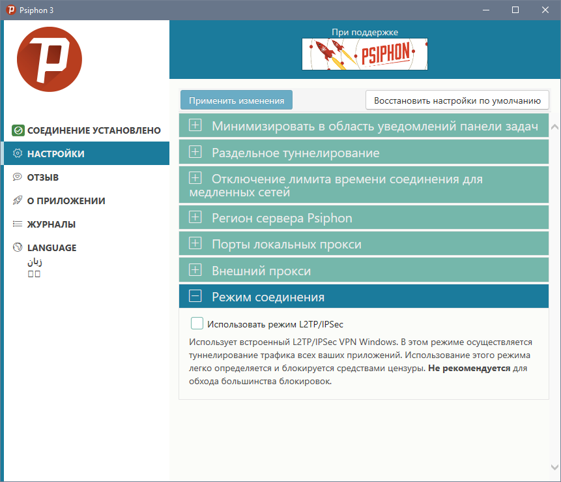
Task: Select the НАСТРОЙКИ sidebar item
Action: [x=86, y=153]
